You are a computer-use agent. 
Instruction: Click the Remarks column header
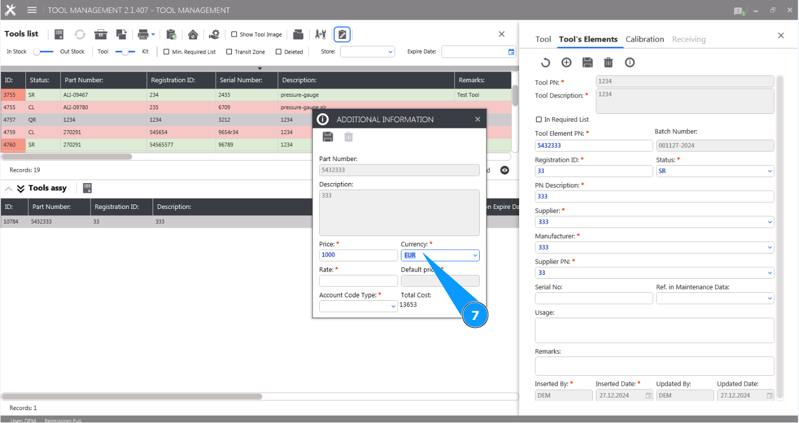tap(482, 80)
